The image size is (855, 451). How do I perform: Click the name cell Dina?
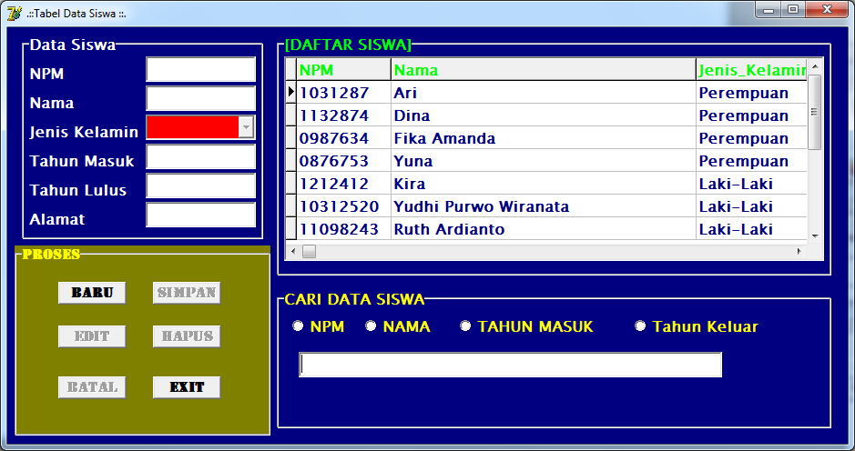(543, 115)
